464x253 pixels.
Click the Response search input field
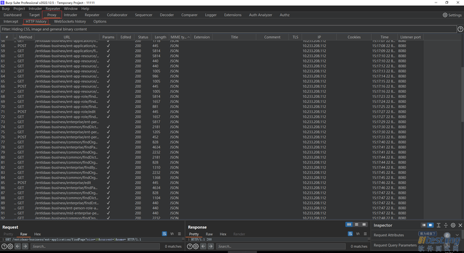[280, 246]
